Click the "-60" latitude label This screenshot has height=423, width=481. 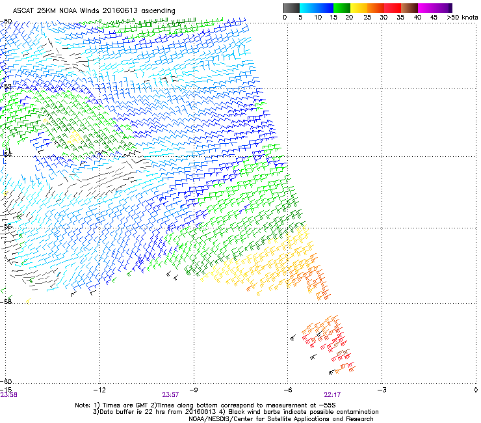6,382
